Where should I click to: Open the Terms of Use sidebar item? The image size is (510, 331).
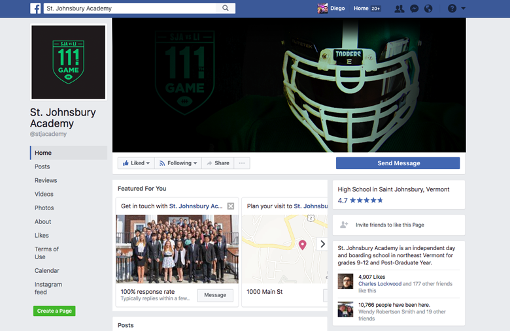tap(46, 253)
